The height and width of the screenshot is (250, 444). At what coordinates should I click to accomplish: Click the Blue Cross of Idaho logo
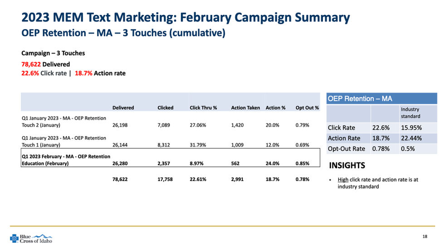[x=31, y=238]
